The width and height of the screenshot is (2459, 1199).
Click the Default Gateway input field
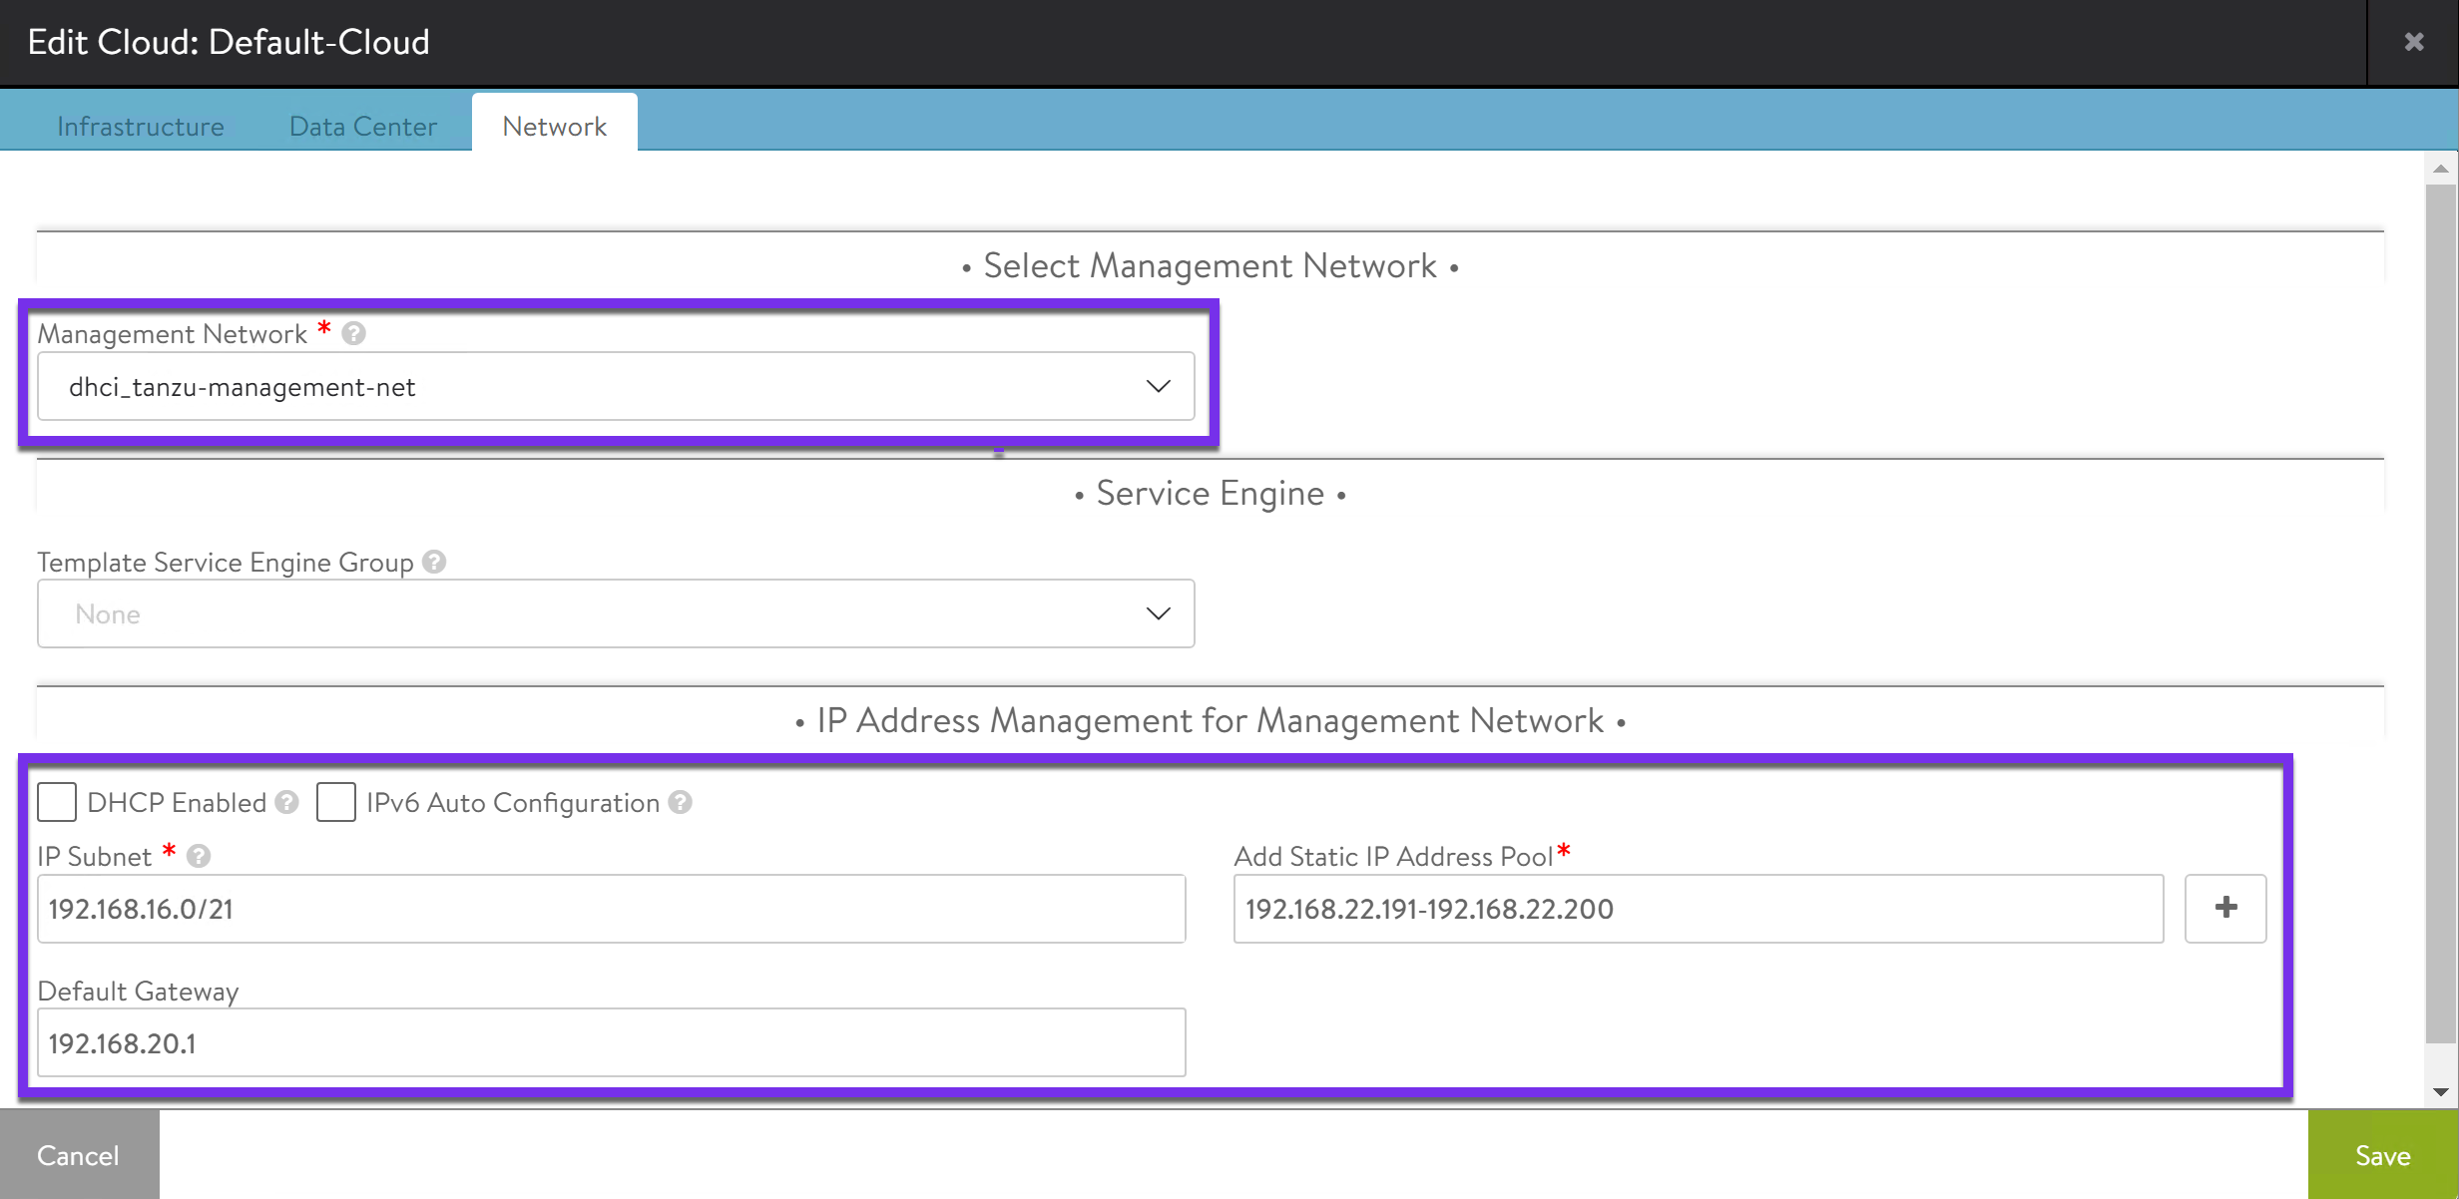point(611,1042)
